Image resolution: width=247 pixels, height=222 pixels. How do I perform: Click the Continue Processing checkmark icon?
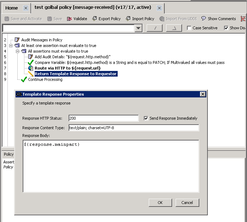coord(24,79)
